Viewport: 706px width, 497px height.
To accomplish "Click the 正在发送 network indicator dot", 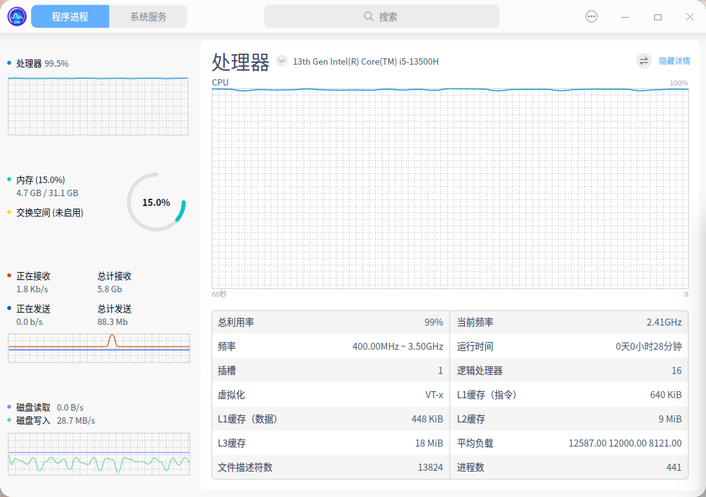I will 8,308.
